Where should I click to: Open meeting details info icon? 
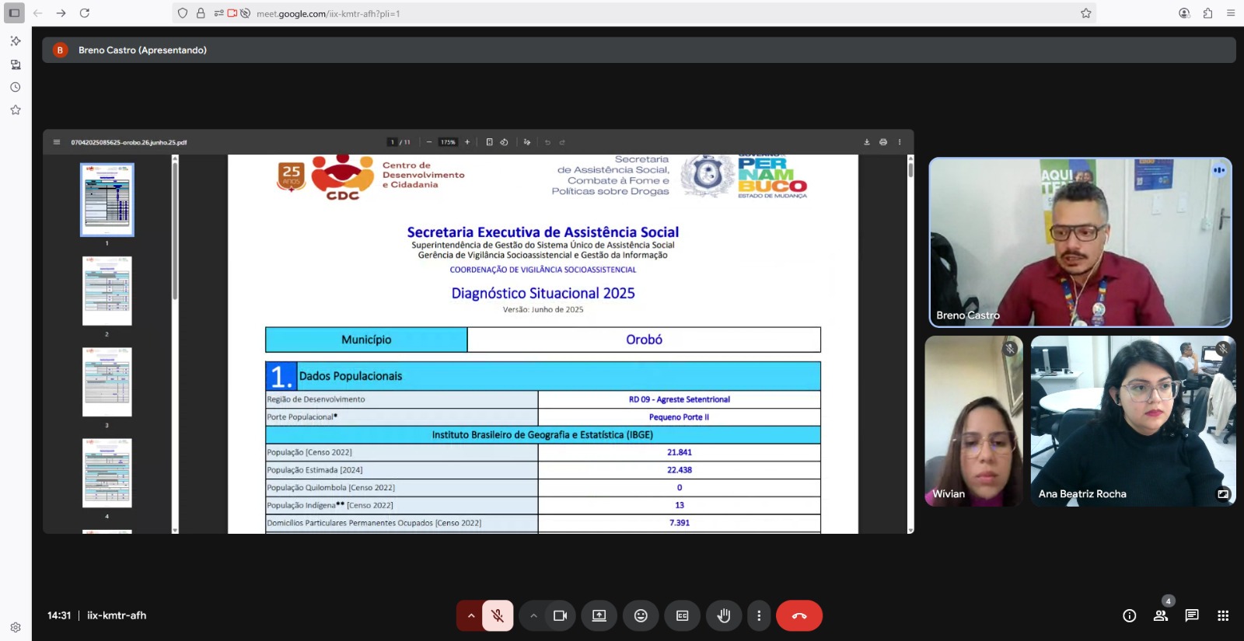pos(1129,615)
